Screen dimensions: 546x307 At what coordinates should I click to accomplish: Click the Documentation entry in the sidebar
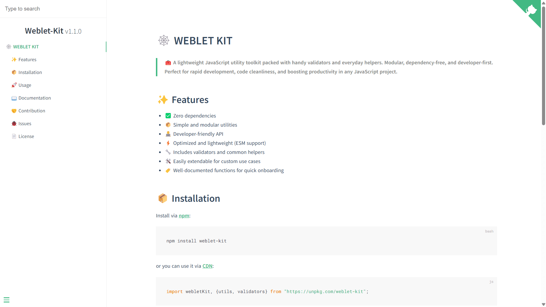34,98
